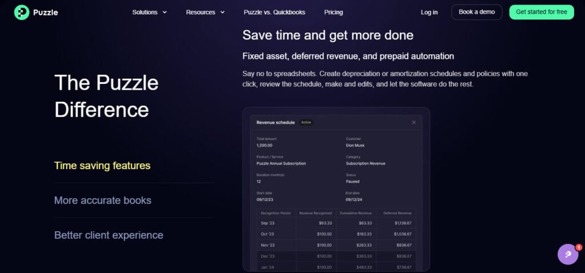This screenshot has width=585, height=273.
Task: Expand the Resources dropdown menu
Action: coord(205,13)
